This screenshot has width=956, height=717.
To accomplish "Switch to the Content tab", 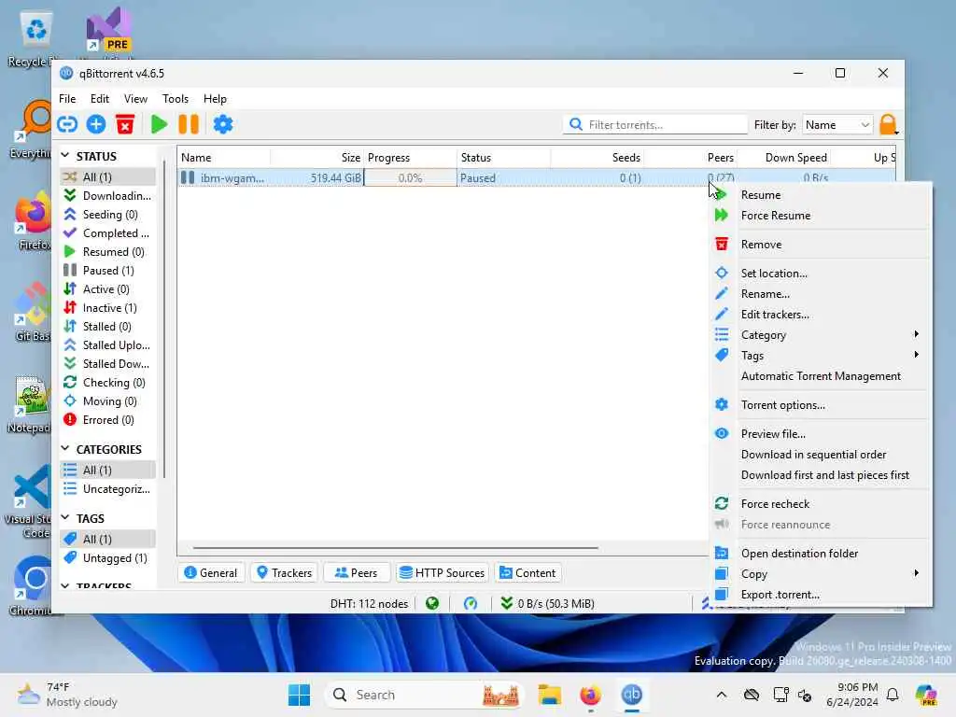I will [528, 572].
